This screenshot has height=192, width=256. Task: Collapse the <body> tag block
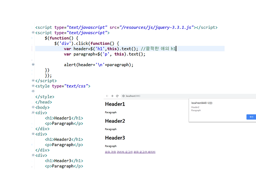(33, 107)
